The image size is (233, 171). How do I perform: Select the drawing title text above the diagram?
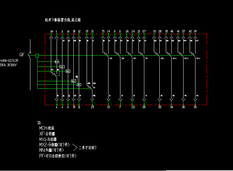click(x=63, y=20)
